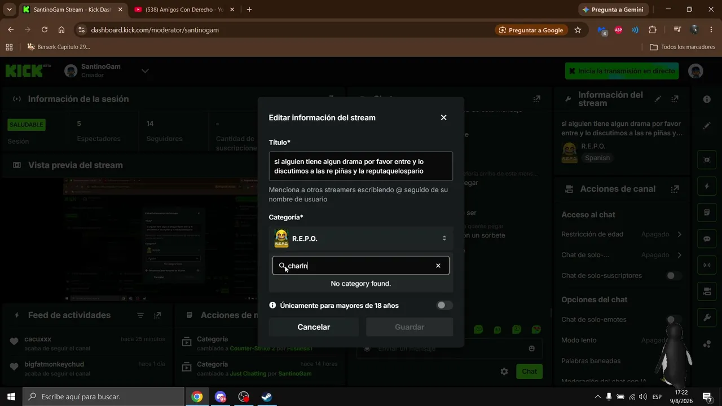Pop out the Acciones de canal panel
The height and width of the screenshot is (406, 722).
click(675, 189)
